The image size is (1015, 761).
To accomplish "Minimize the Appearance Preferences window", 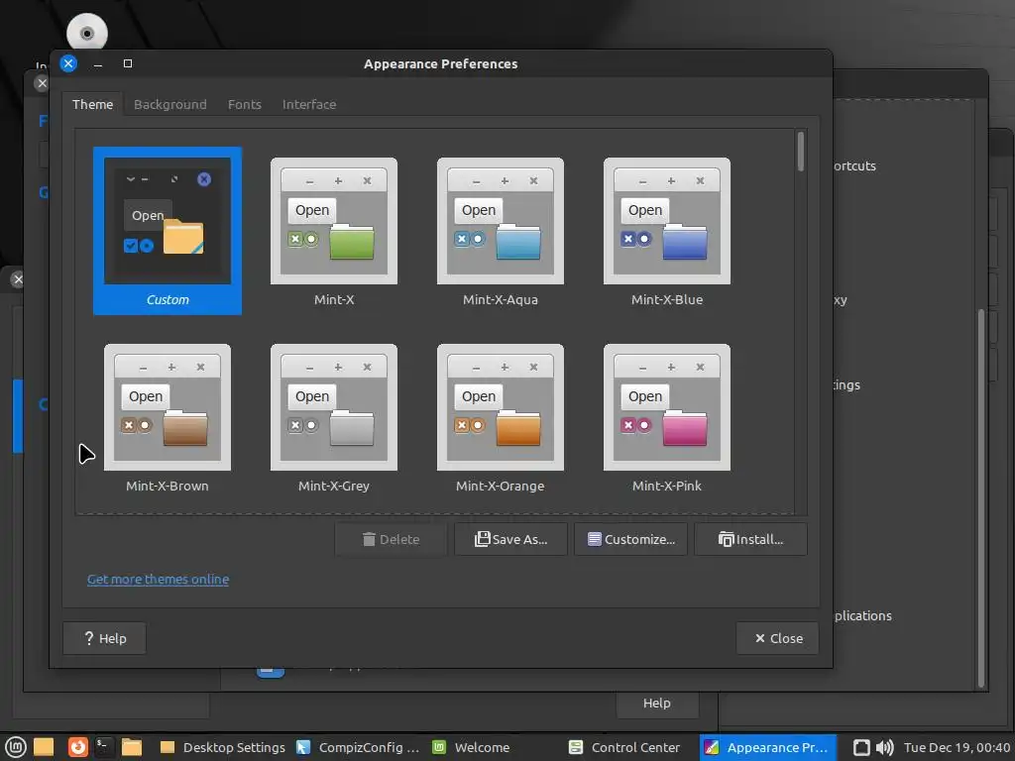I will [98, 63].
